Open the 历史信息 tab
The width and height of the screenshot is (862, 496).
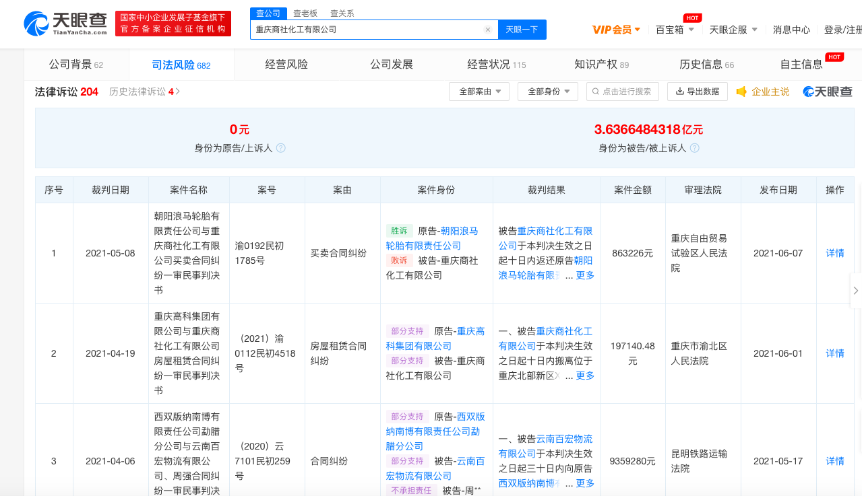coord(707,65)
